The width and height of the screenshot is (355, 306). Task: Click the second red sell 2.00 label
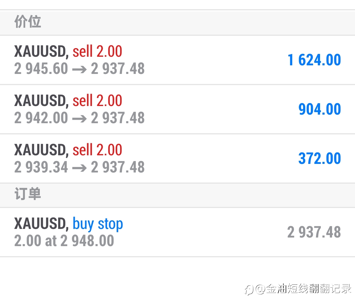click(x=97, y=101)
